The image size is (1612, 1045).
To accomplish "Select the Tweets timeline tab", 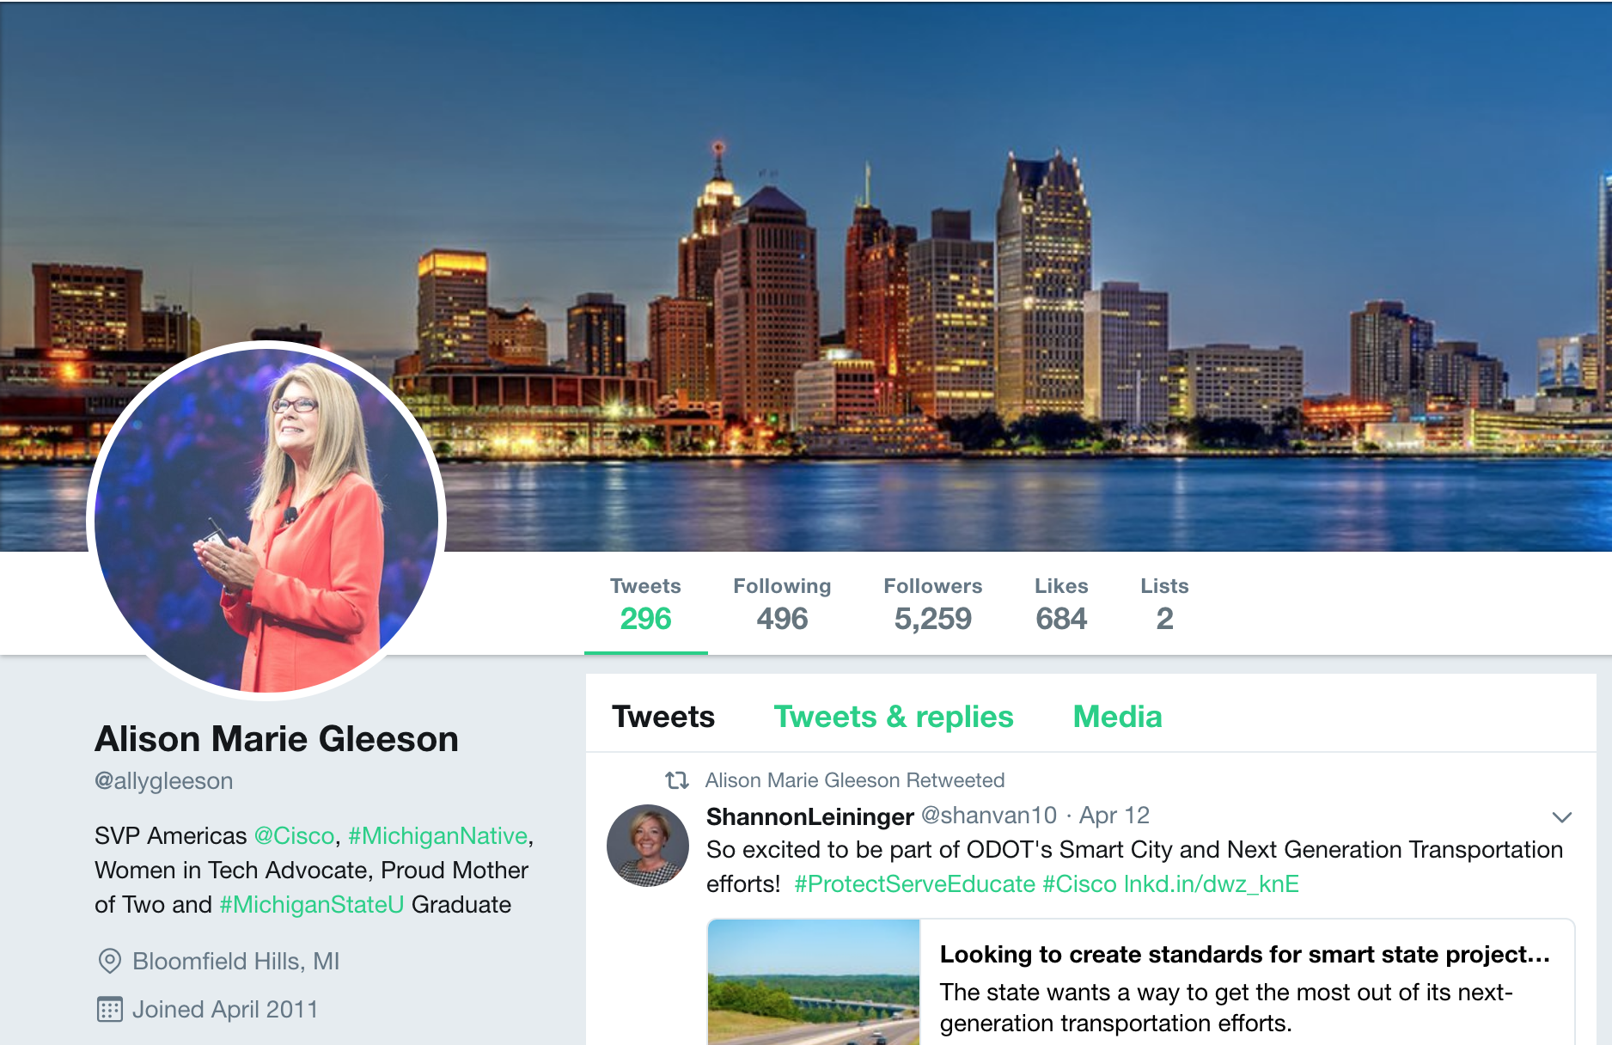I will (x=663, y=717).
